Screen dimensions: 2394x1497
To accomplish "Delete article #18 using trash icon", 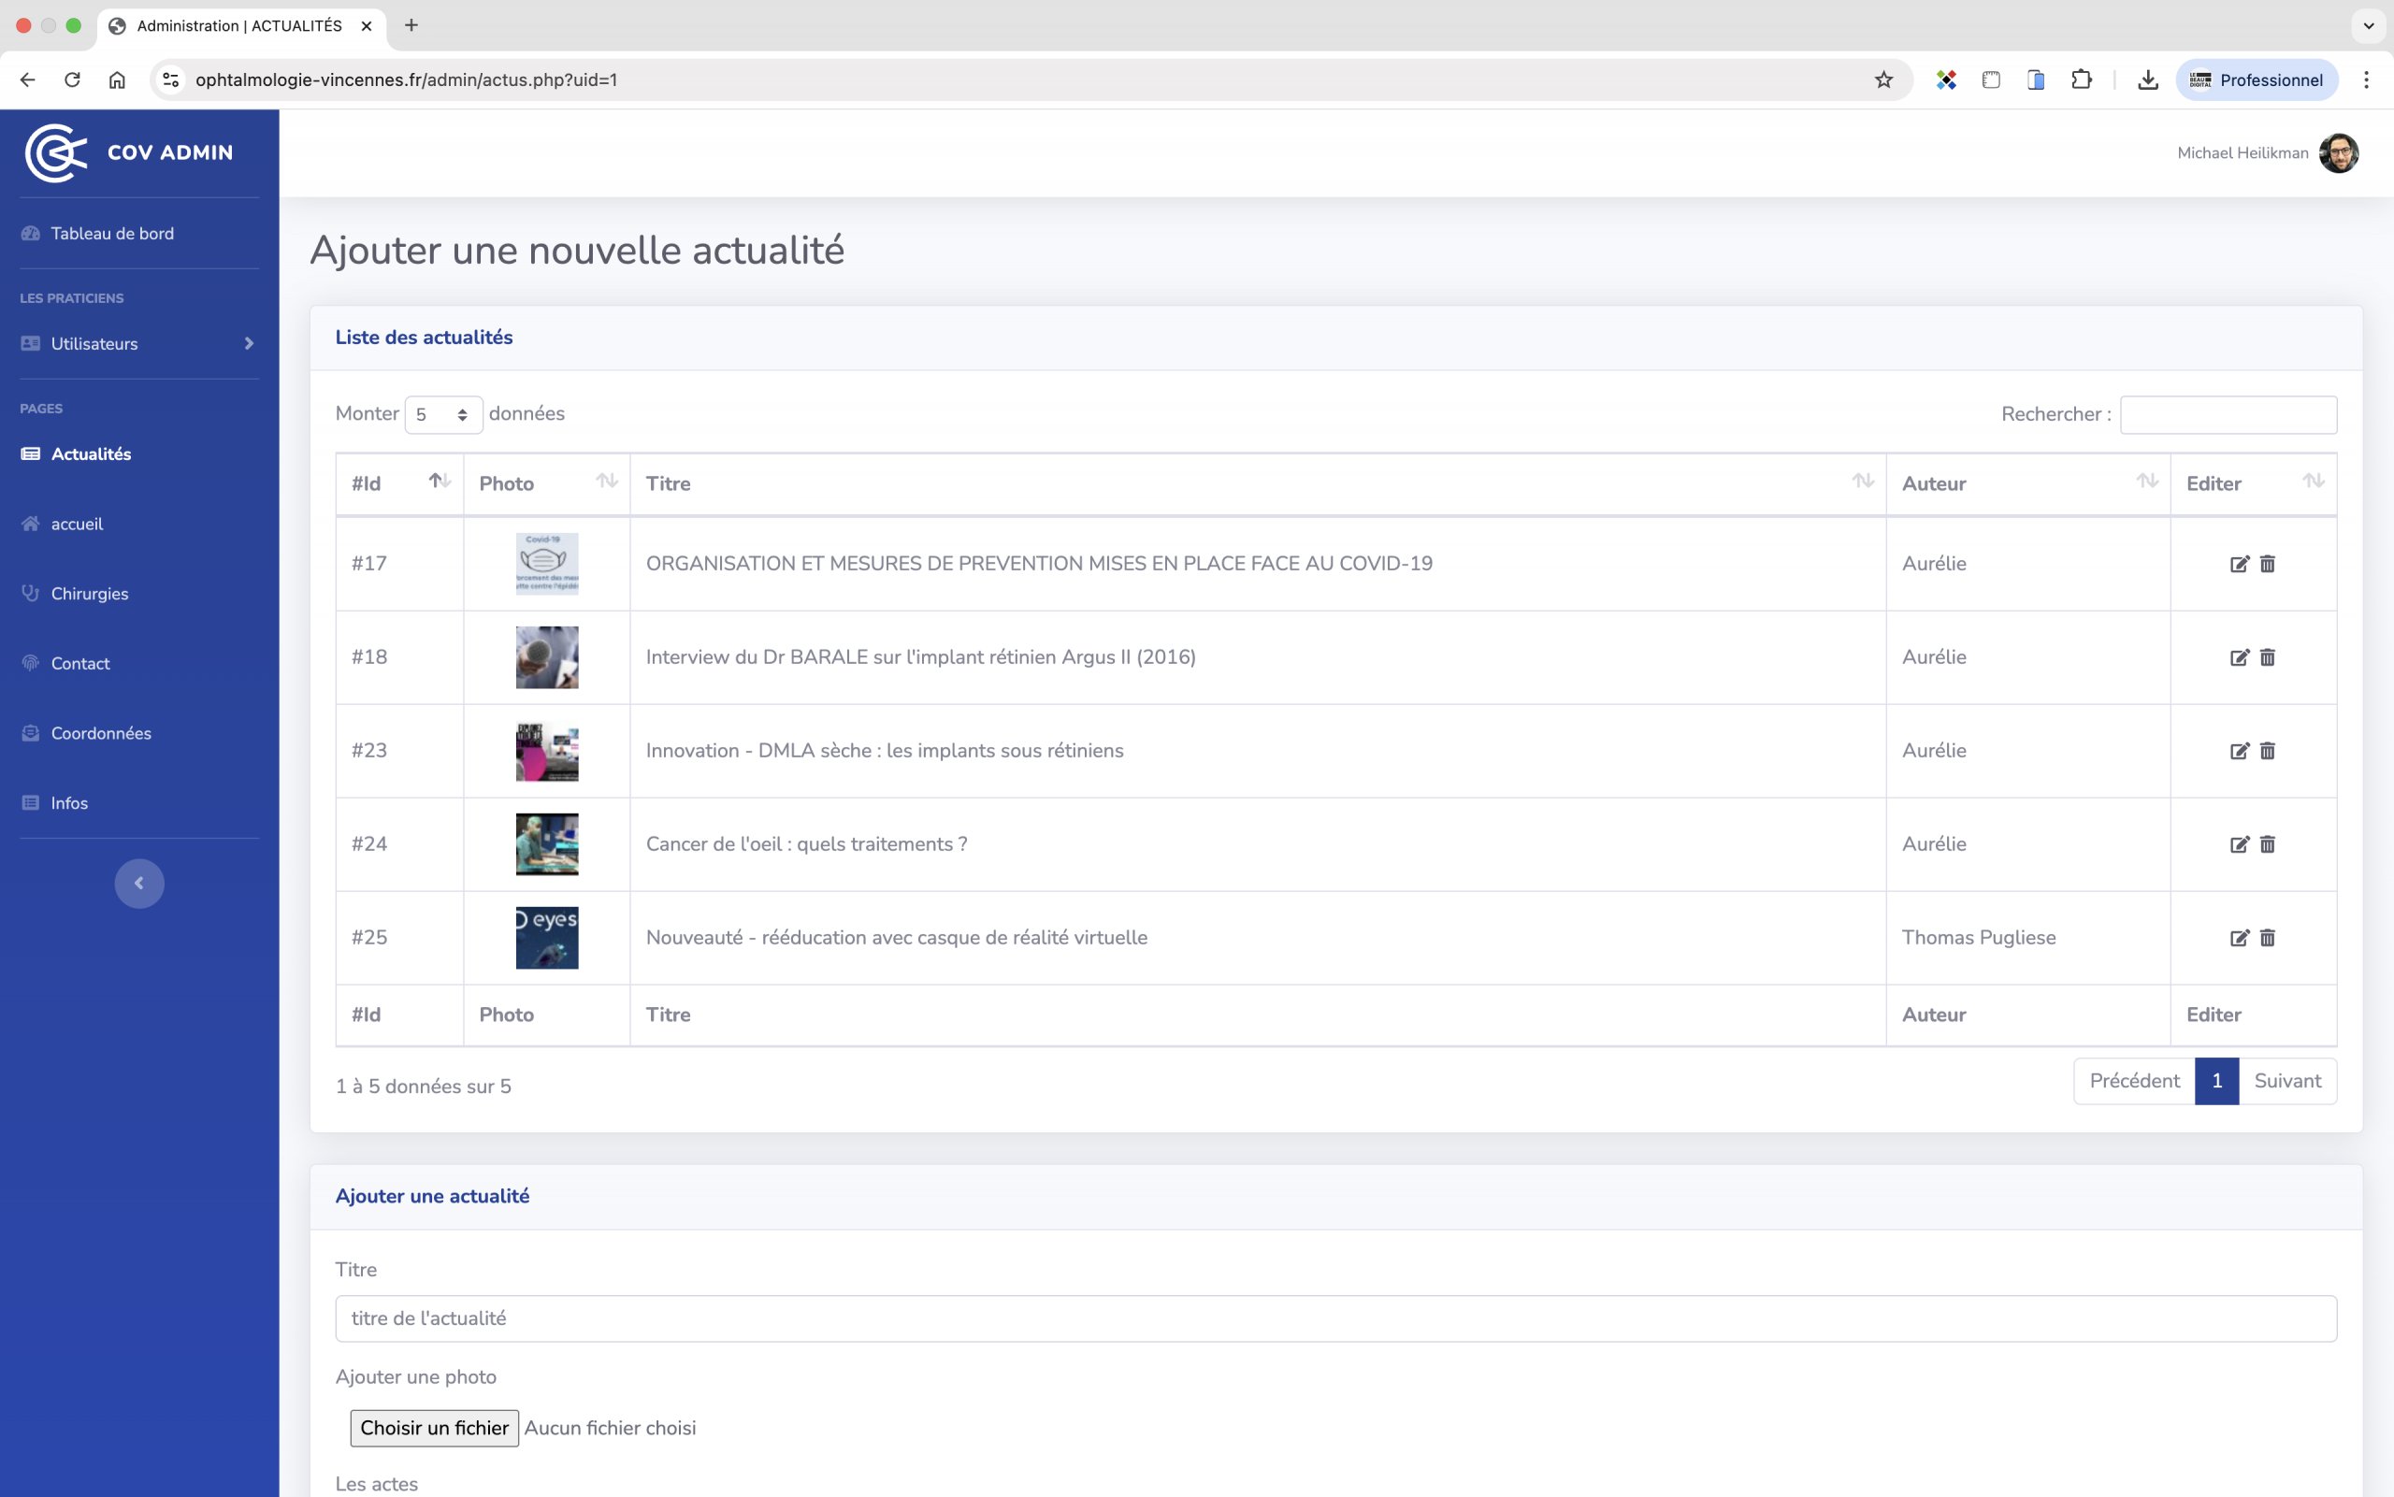I will click(2267, 657).
